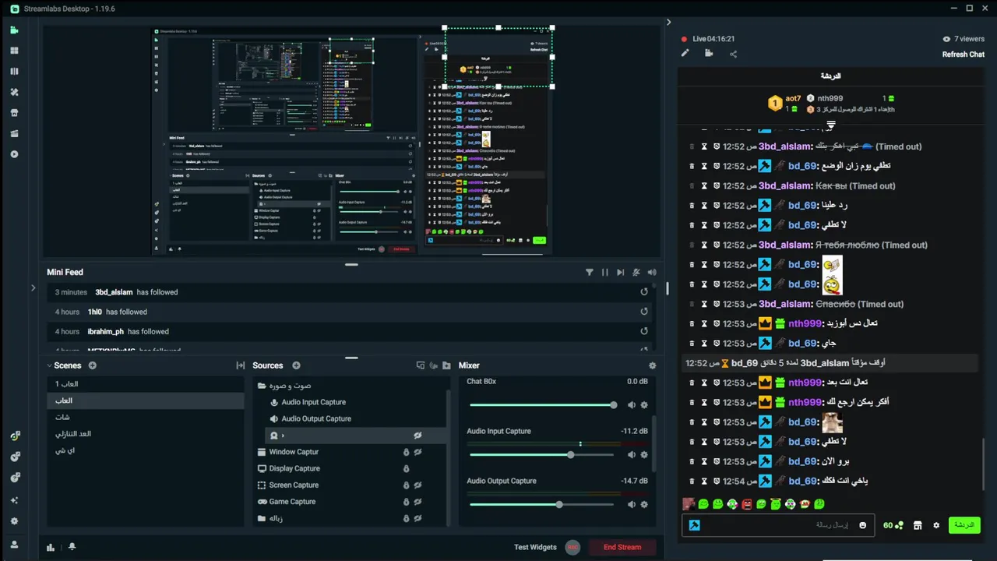Open scene transitions icon beside Sources header
Viewport: 997px width, 561px height.
pyautogui.click(x=241, y=365)
